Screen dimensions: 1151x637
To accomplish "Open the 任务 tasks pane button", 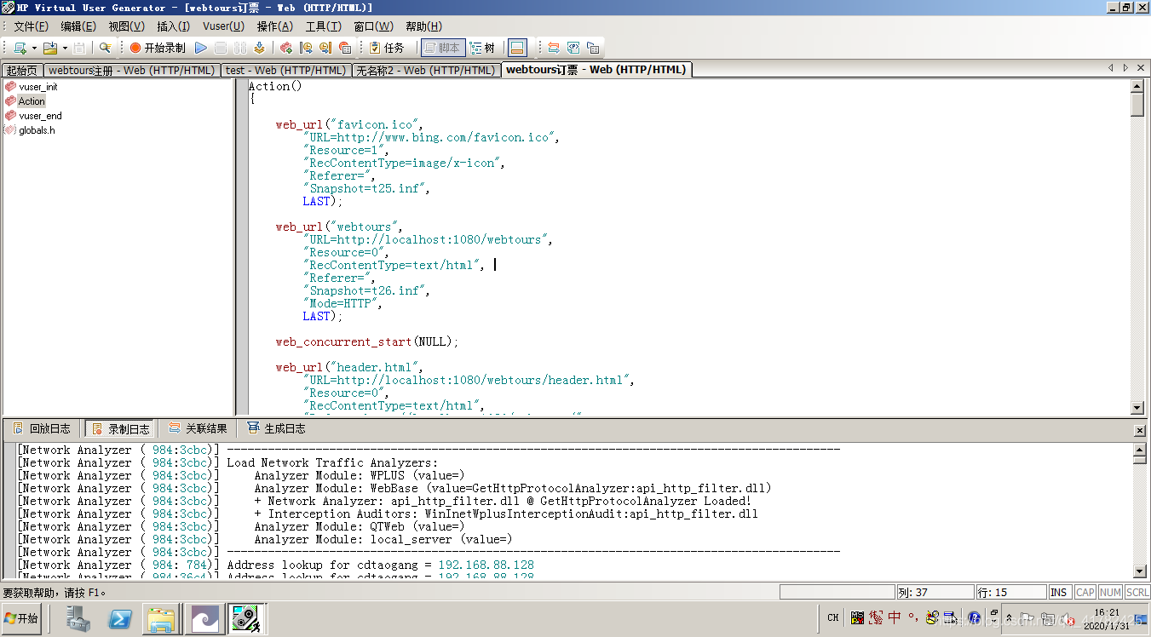I will coord(386,48).
